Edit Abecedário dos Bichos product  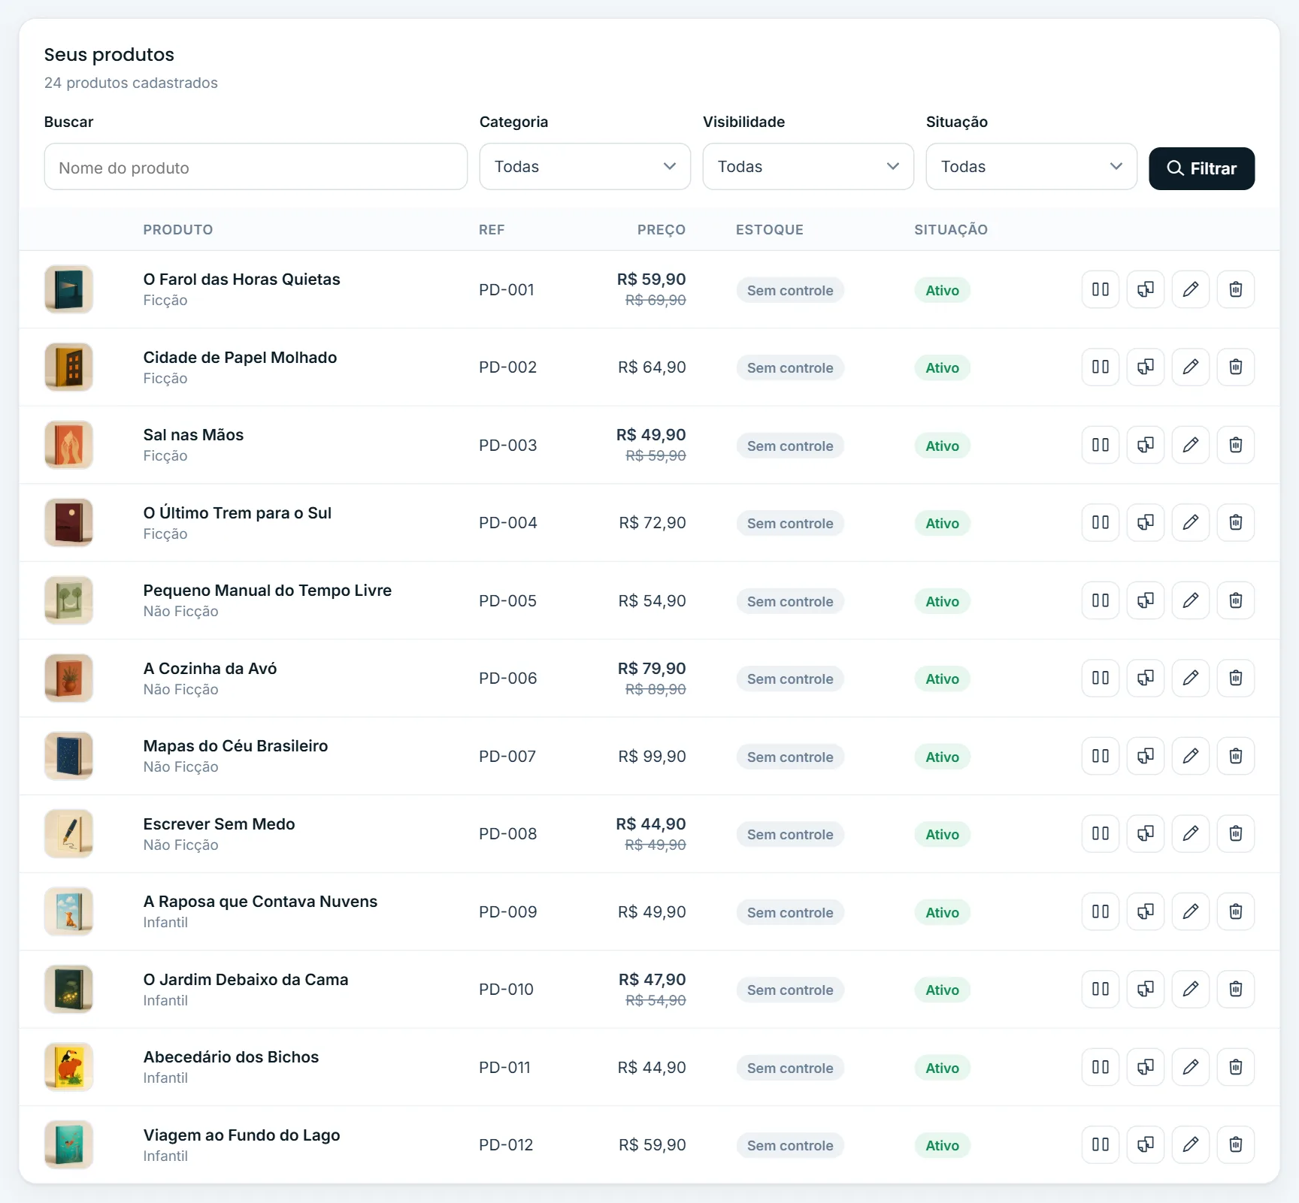(1191, 1067)
